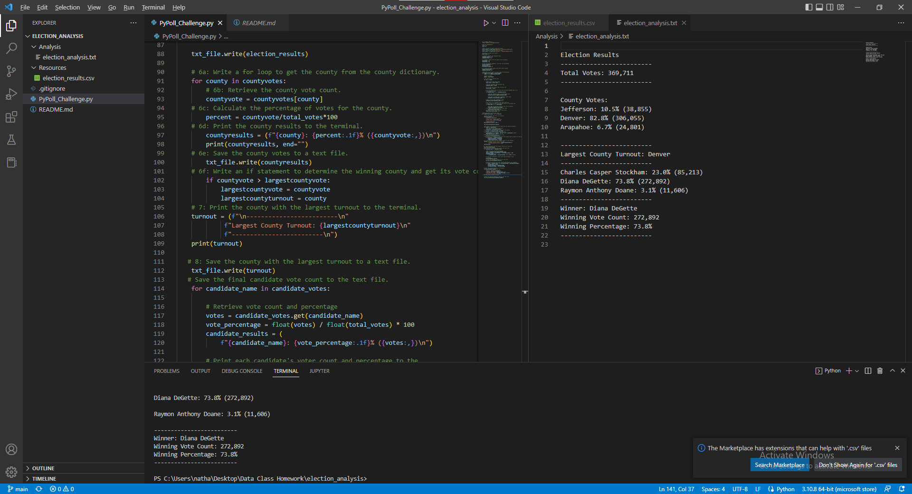Toggle the primary side bar layout button
This screenshot has width=912, height=494.
808,7
